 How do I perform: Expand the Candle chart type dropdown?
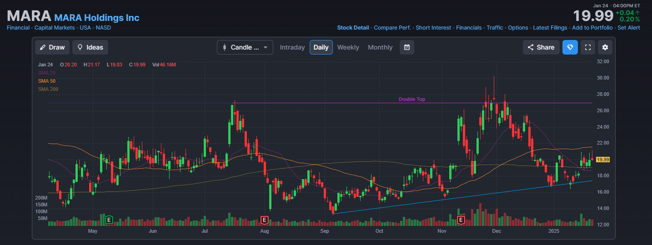(245, 47)
